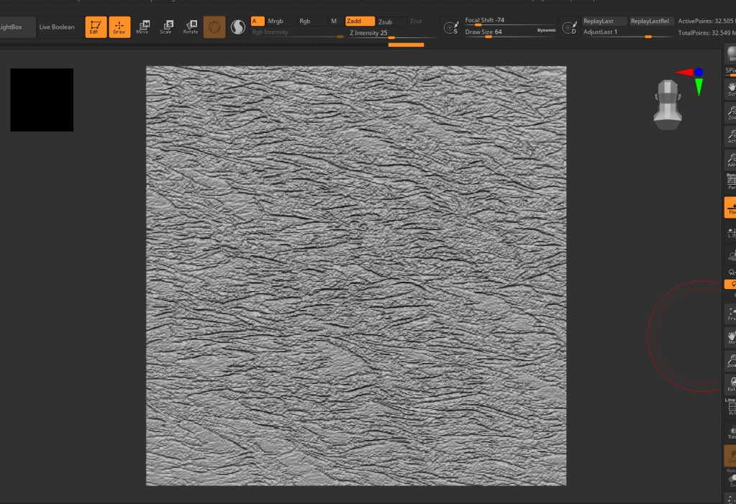Switch to Move mode

click(x=142, y=27)
